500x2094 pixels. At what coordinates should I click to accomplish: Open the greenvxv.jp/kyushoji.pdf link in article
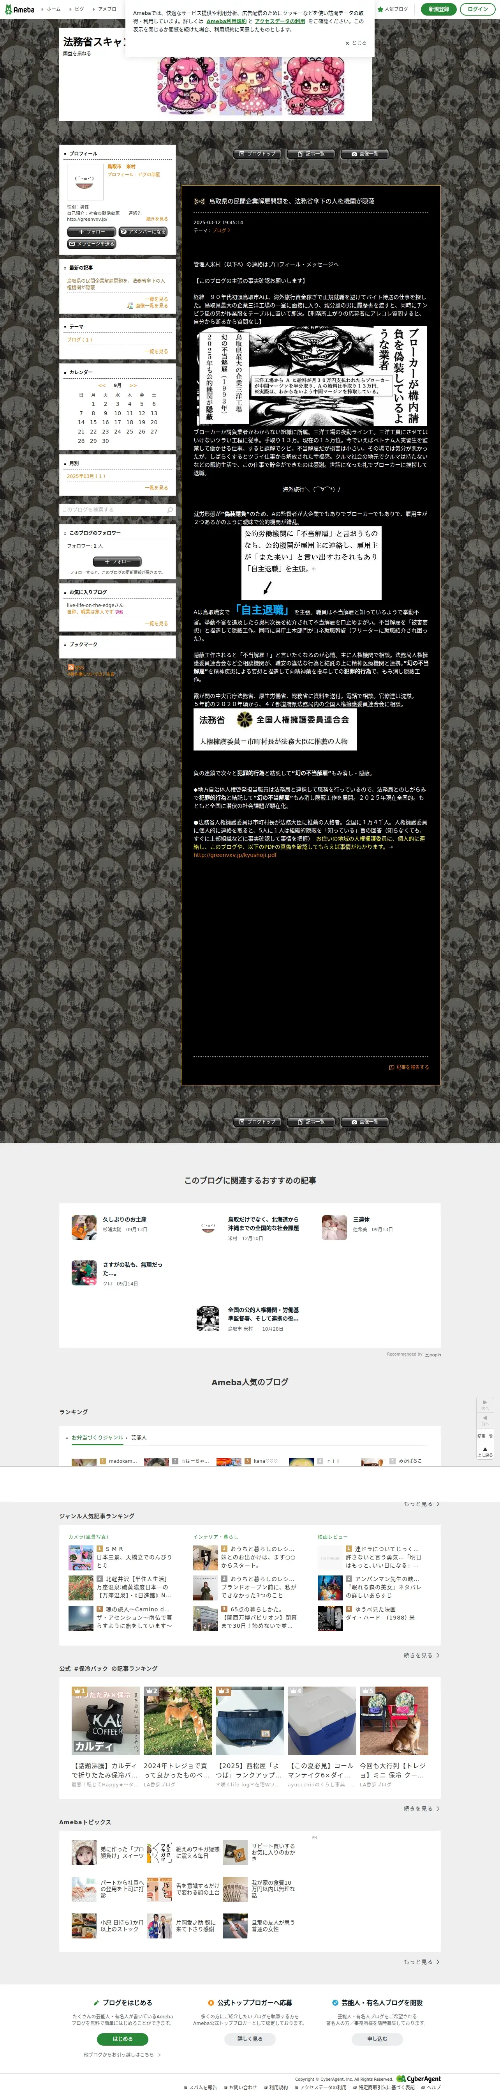pos(234,854)
